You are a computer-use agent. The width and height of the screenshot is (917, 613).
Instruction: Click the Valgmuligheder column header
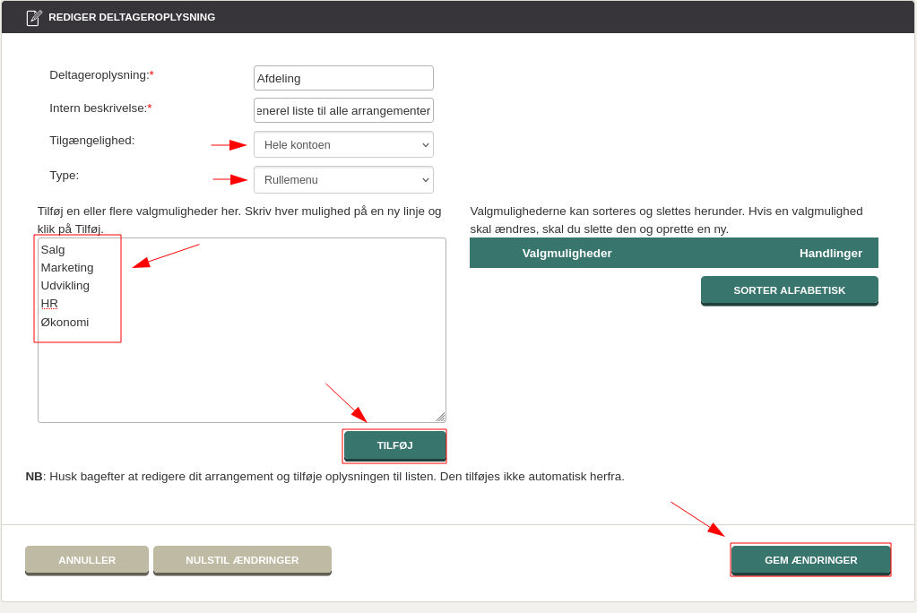[x=567, y=253]
